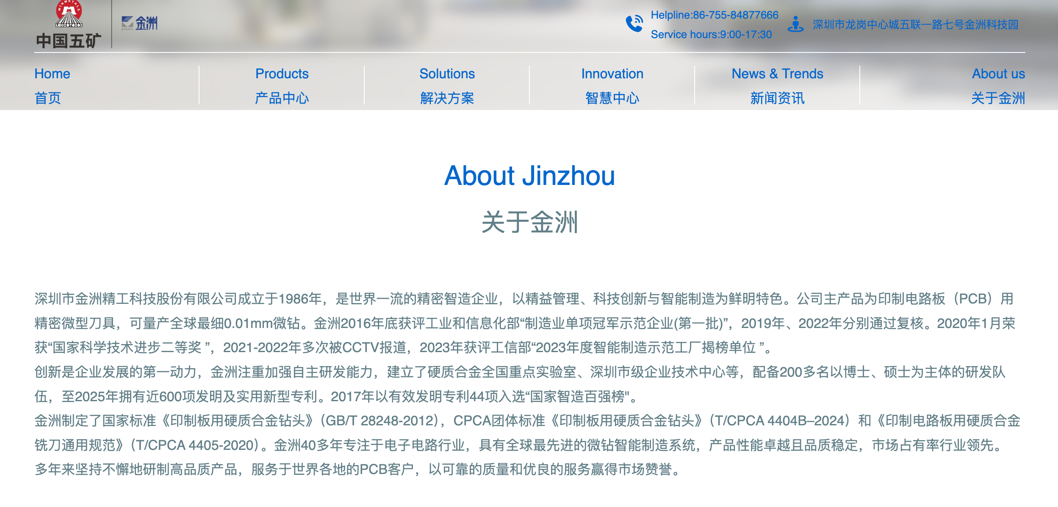Click the 新闻资讯 label
The height and width of the screenshot is (507, 1058).
(x=777, y=98)
